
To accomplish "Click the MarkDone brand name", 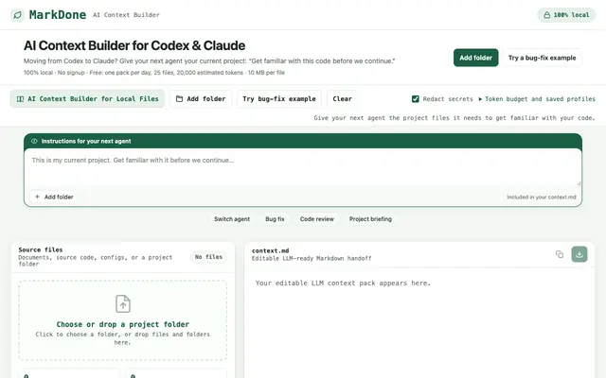I will pyautogui.click(x=58, y=15).
